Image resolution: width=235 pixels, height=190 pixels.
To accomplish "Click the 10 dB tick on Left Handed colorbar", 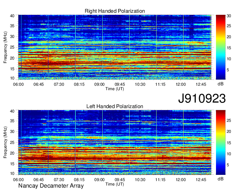I will pyautogui.click(x=229, y=154).
